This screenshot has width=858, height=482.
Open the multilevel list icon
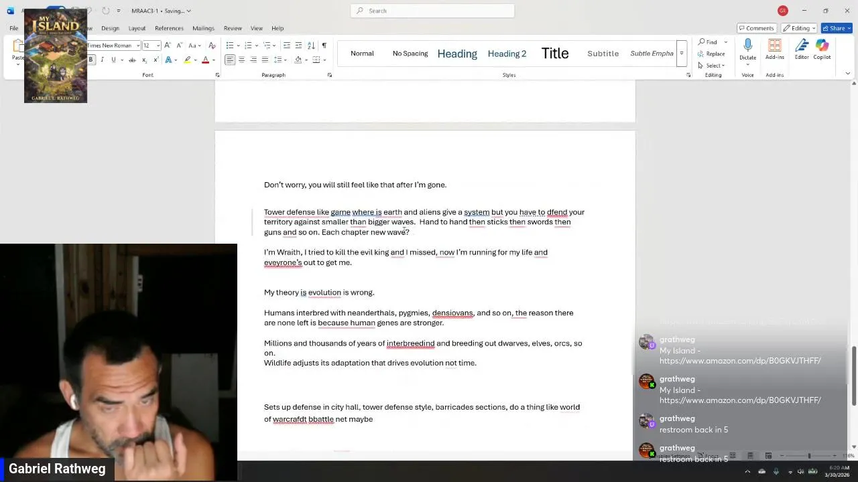point(266,46)
